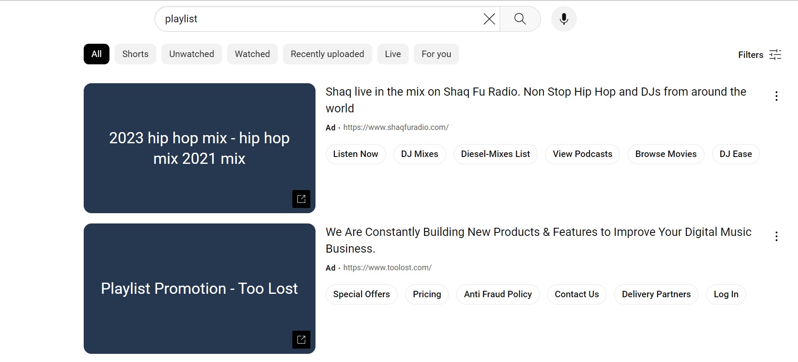The image size is (798, 362).
Task: Open the Filters options icon
Action: point(775,54)
